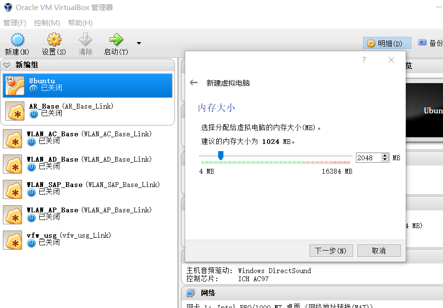Image resolution: width=443 pixels, height=308 pixels.
Task: Click the wizard back arrow
Action: pos(194,83)
